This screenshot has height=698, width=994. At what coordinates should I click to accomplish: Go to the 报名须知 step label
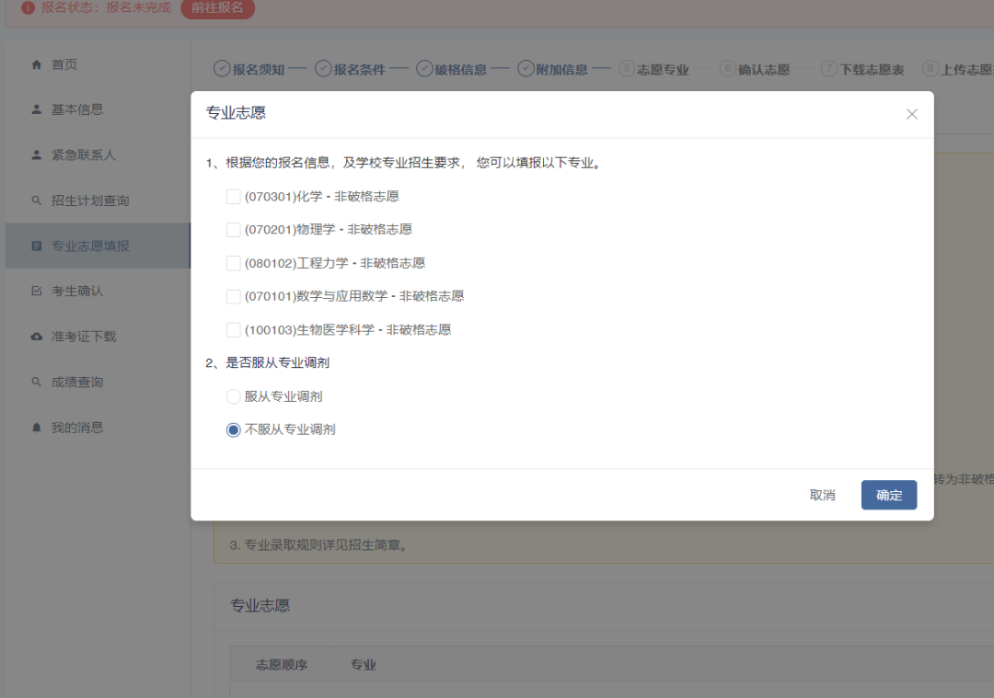click(x=258, y=70)
